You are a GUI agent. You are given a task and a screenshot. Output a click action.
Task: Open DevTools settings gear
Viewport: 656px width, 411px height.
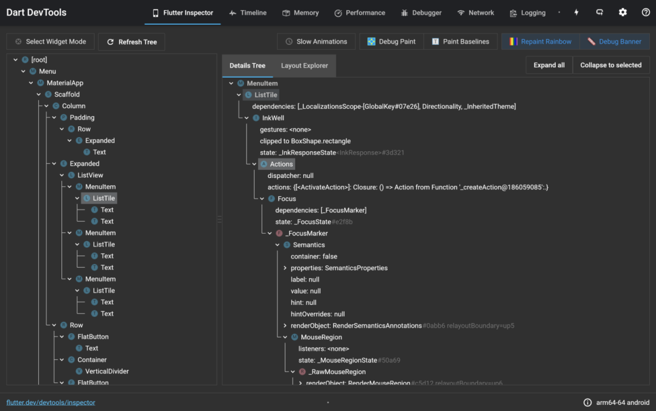pyautogui.click(x=623, y=13)
